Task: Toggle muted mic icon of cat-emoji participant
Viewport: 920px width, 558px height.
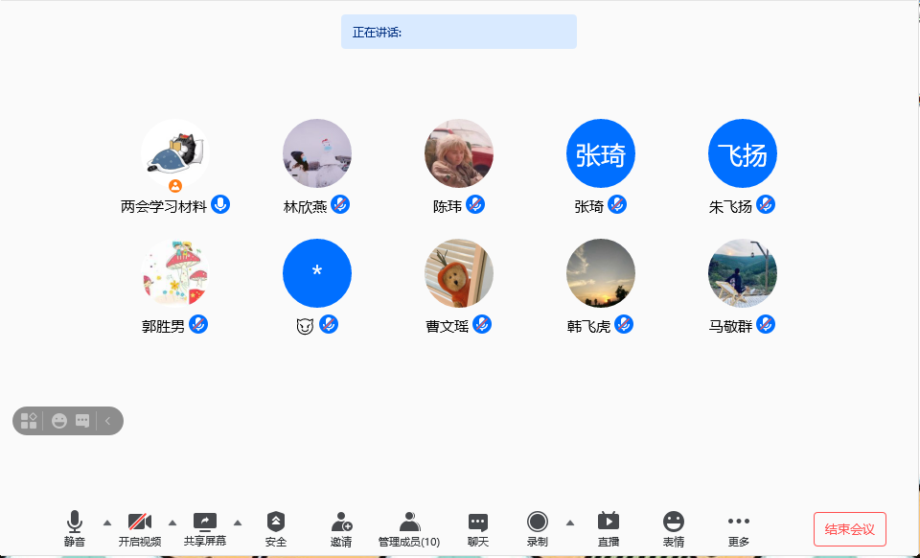Action: pos(329,324)
